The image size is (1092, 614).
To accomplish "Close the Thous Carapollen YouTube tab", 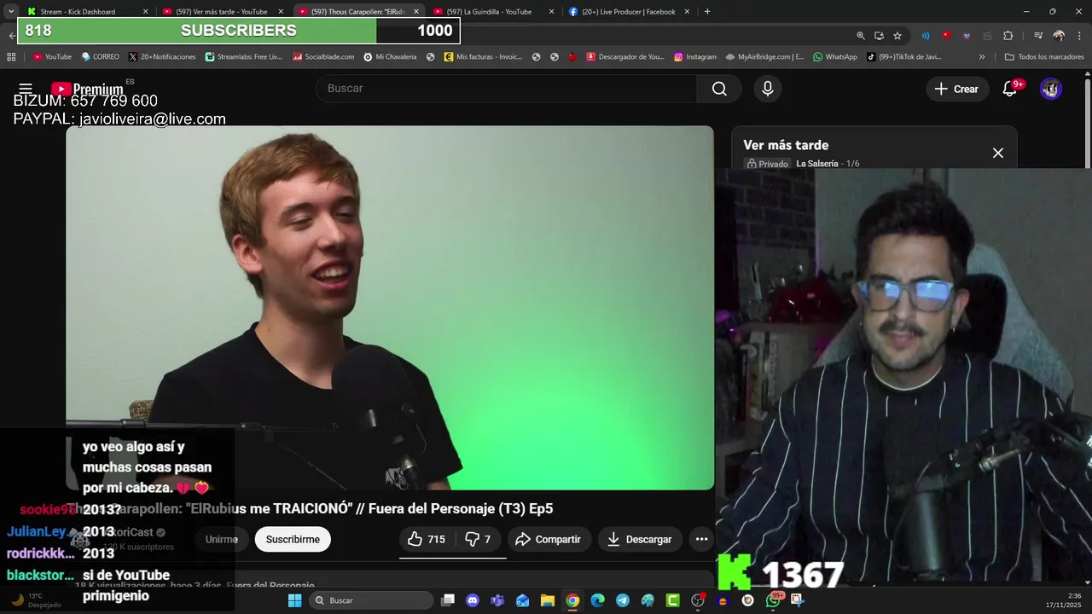I will [416, 12].
